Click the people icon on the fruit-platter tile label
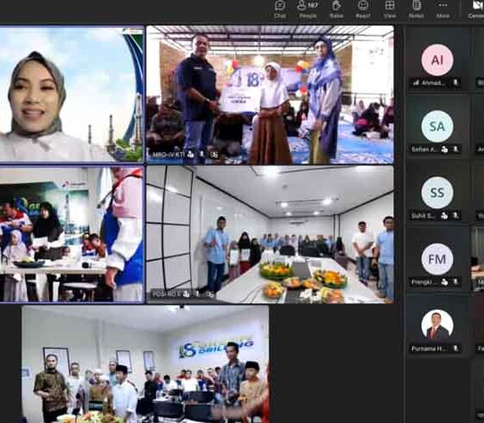The height and width of the screenshot is (423, 484). tap(186, 294)
